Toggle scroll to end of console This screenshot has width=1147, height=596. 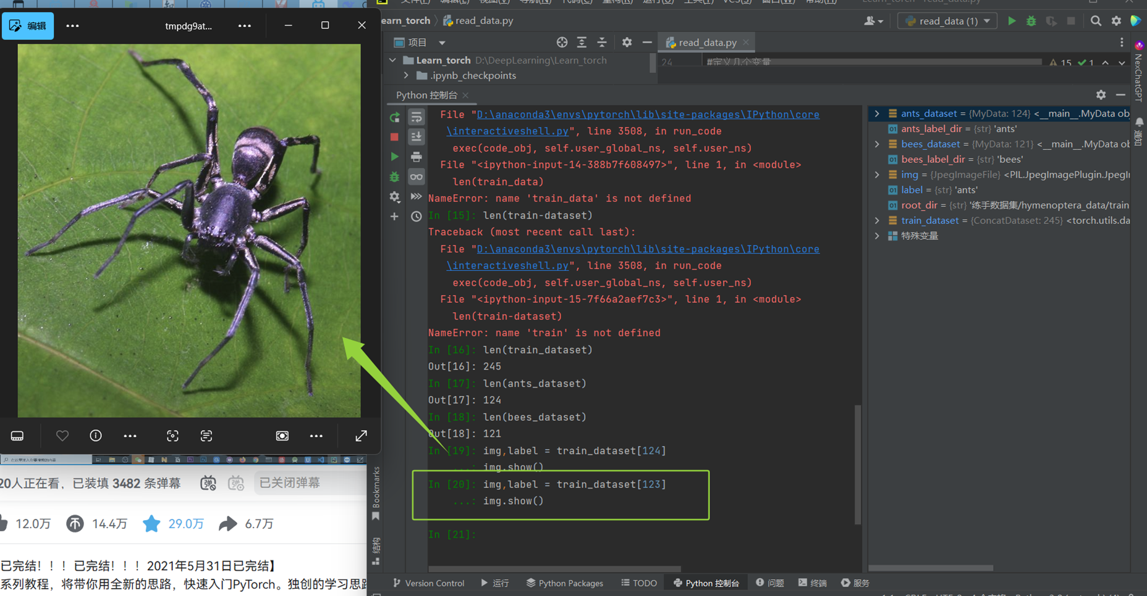tap(417, 137)
